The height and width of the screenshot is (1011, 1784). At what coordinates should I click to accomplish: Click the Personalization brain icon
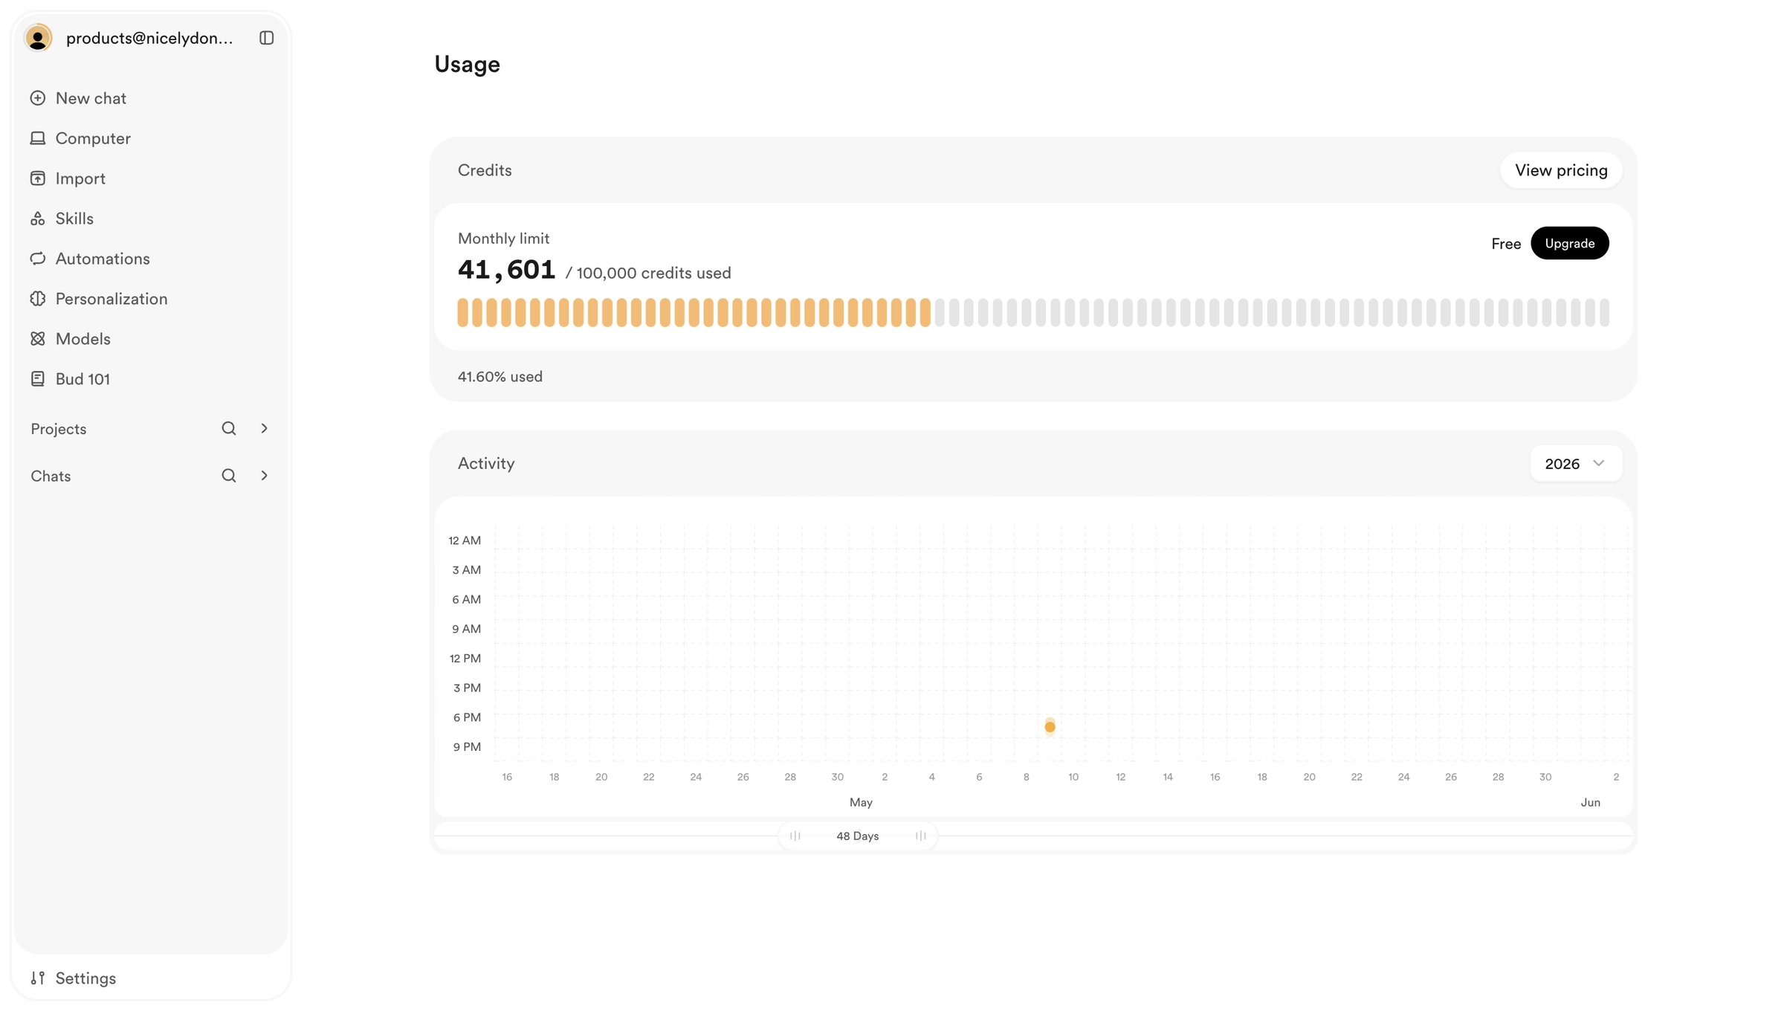(x=38, y=299)
